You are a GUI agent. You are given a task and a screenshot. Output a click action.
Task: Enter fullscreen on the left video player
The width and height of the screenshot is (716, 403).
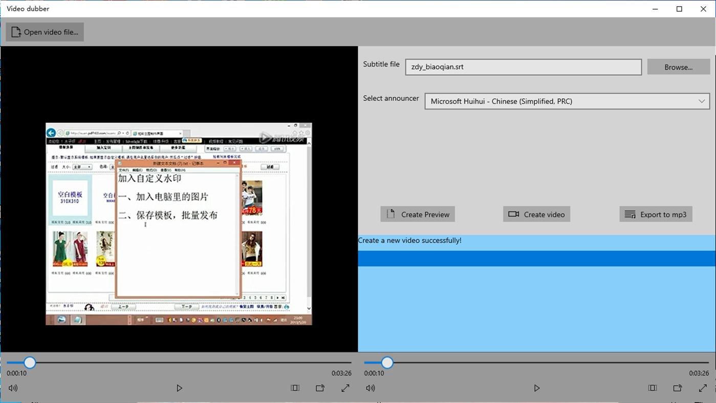point(345,388)
